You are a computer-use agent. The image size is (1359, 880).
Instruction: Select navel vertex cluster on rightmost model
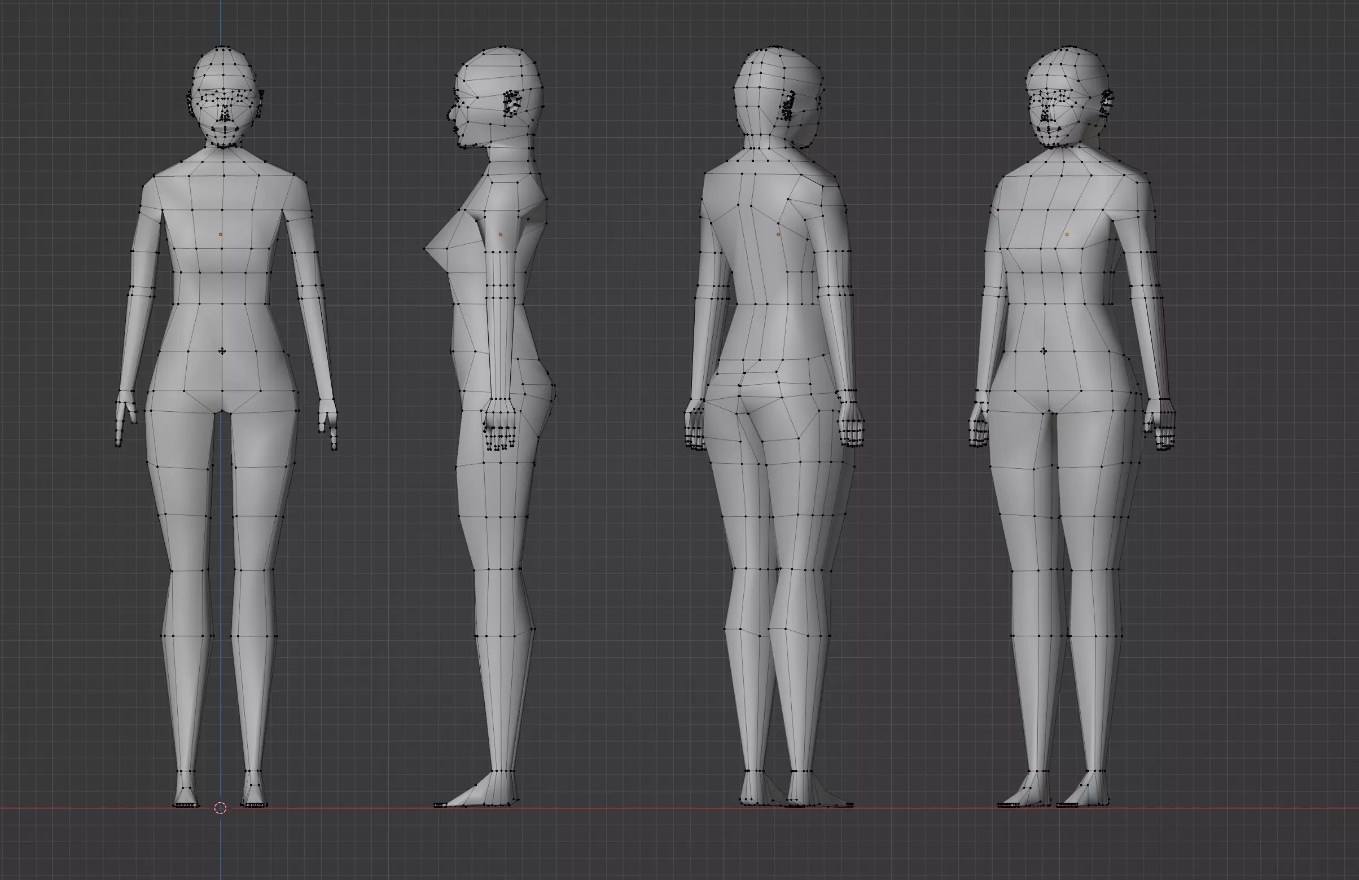point(1045,351)
